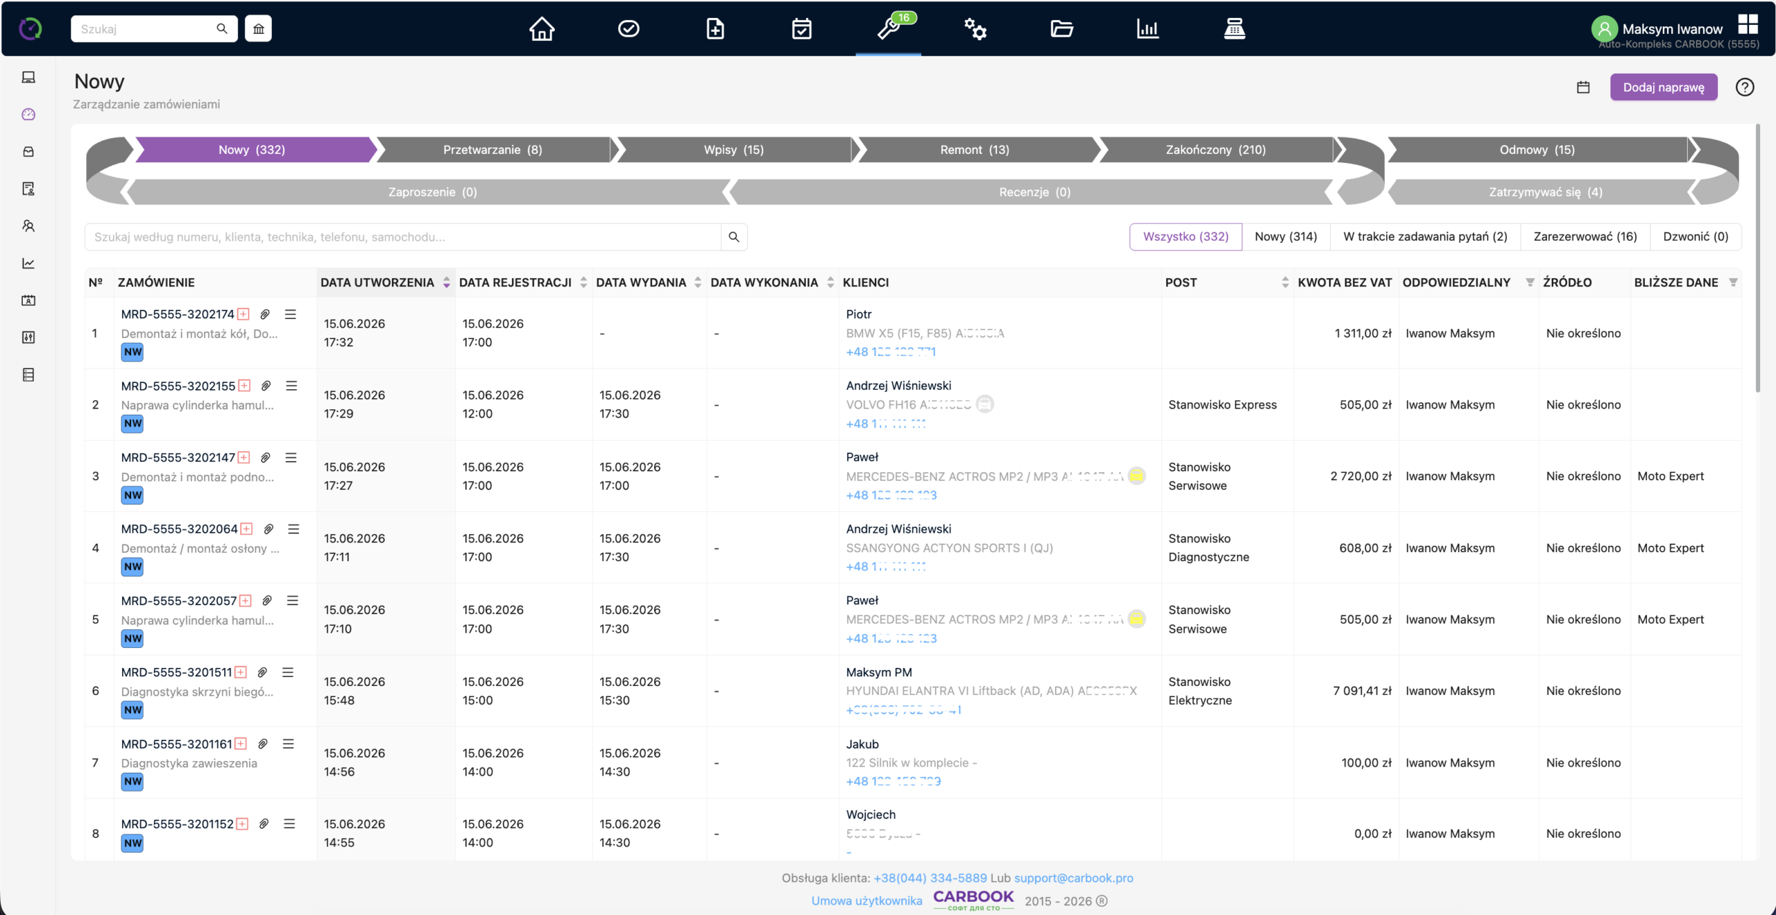1776x915 pixels.
Task: Open the wrench repairs icon with badge 16
Action: coord(889,29)
